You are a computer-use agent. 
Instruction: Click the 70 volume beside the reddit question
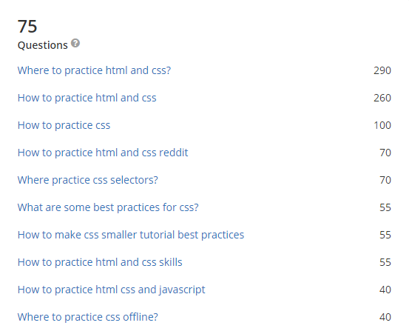[385, 153]
